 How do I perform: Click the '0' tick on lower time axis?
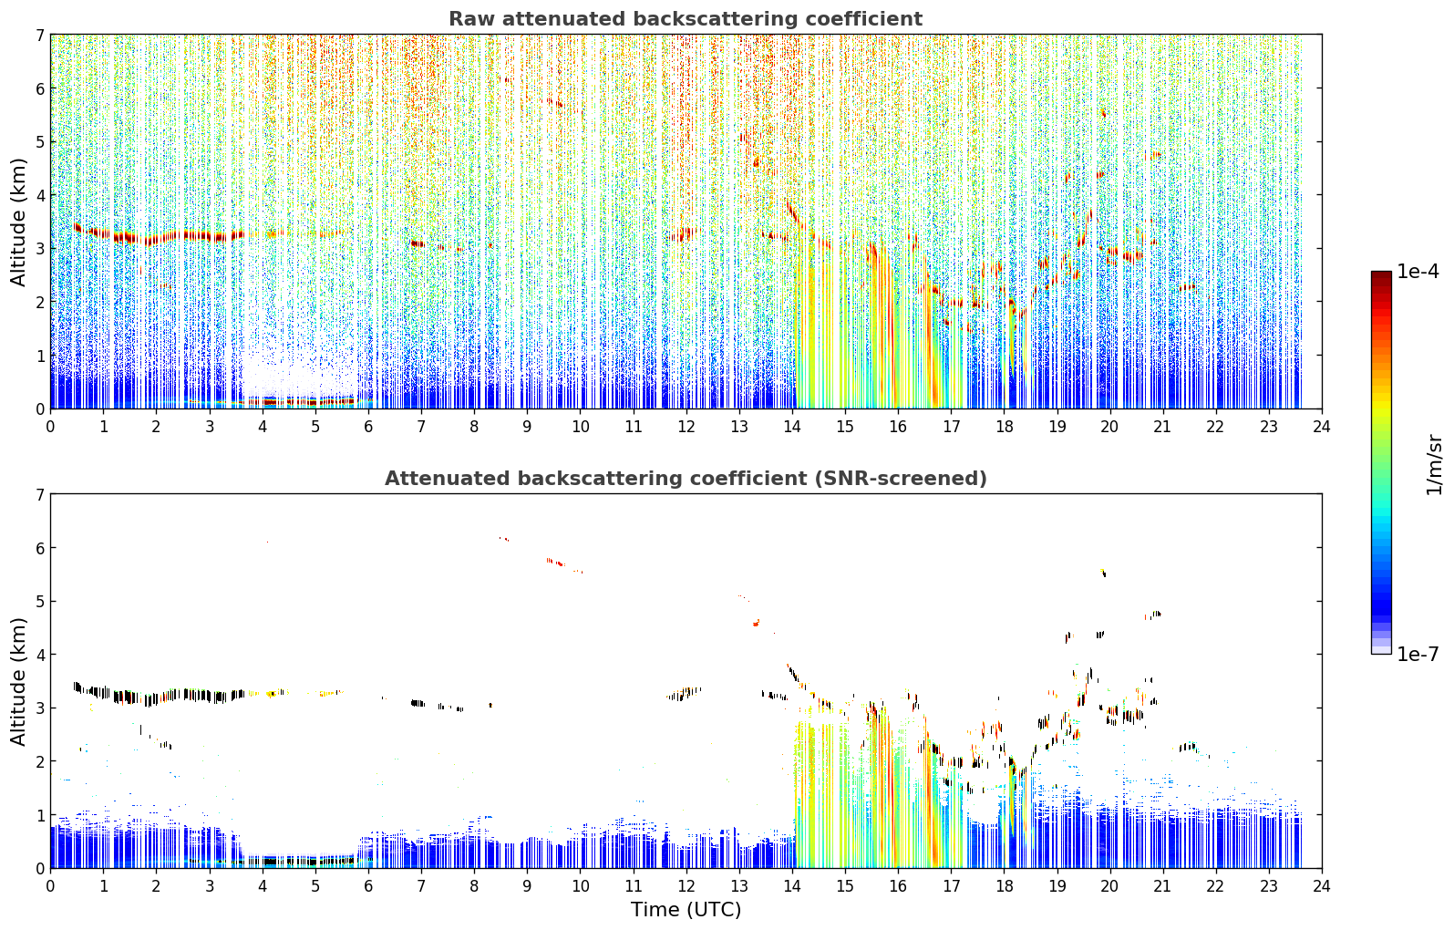click(50, 886)
